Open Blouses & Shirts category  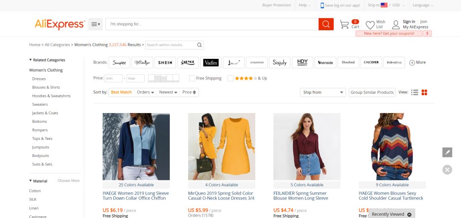(46, 87)
